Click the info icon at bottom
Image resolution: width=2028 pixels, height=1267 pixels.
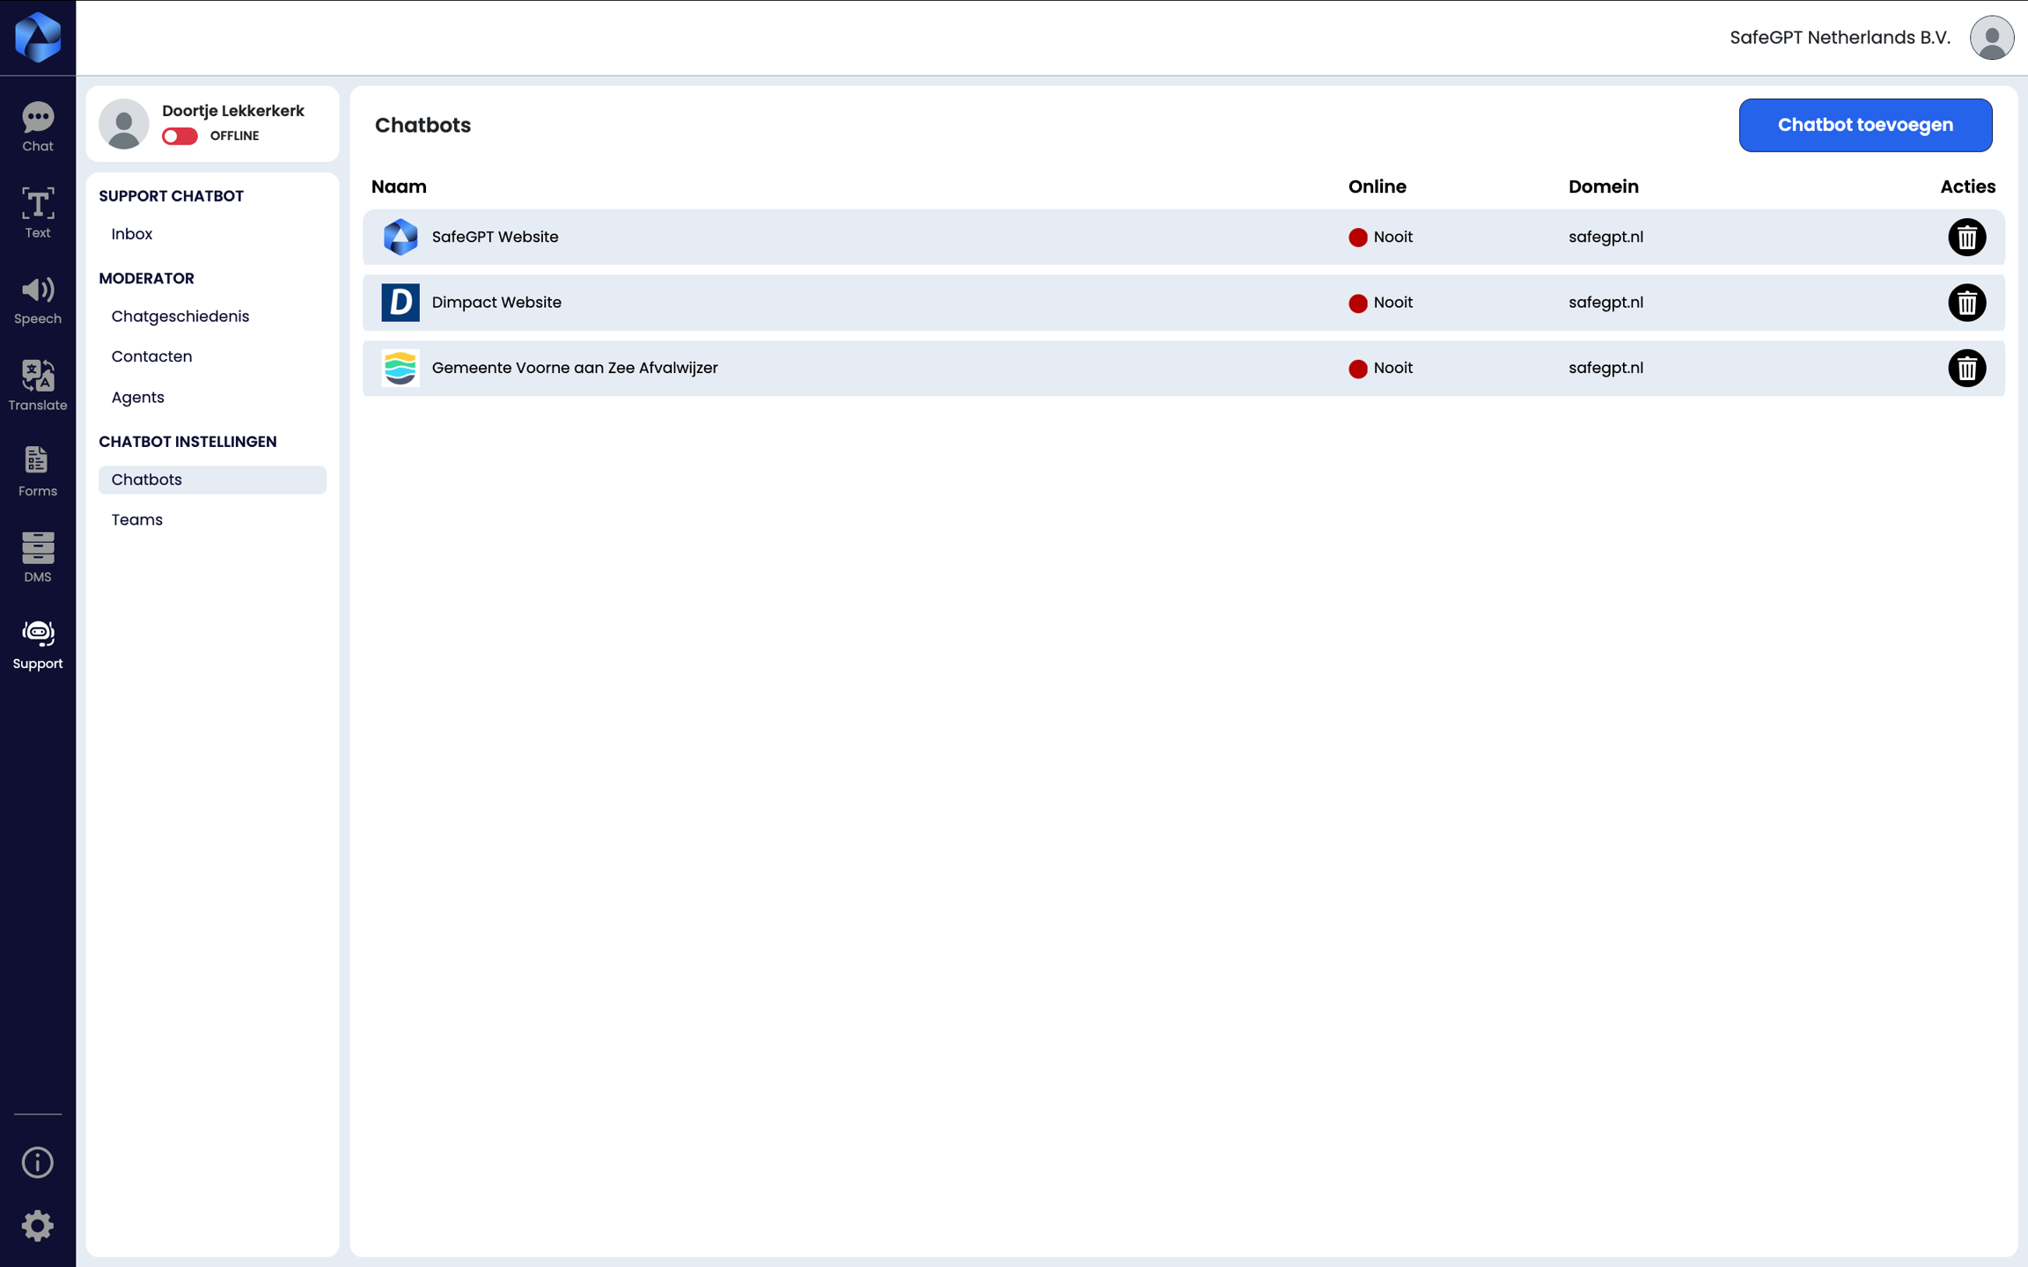(37, 1162)
